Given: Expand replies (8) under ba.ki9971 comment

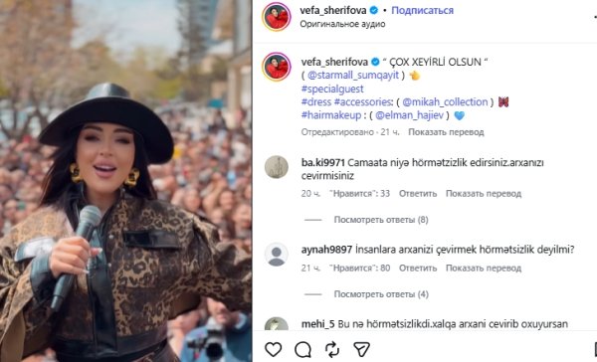Looking at the screenshot, I should coord(381,220).
